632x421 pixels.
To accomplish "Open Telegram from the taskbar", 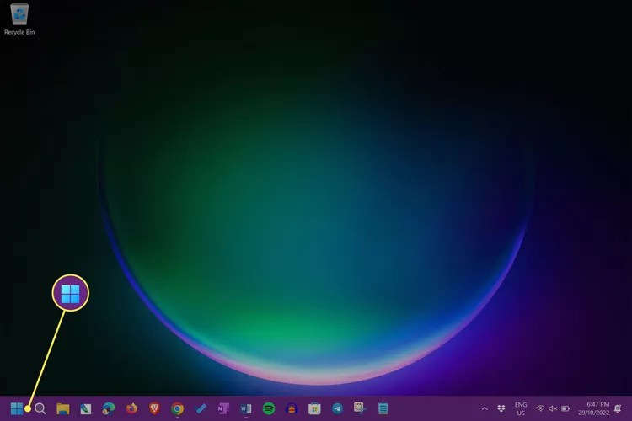I will 337,408.
